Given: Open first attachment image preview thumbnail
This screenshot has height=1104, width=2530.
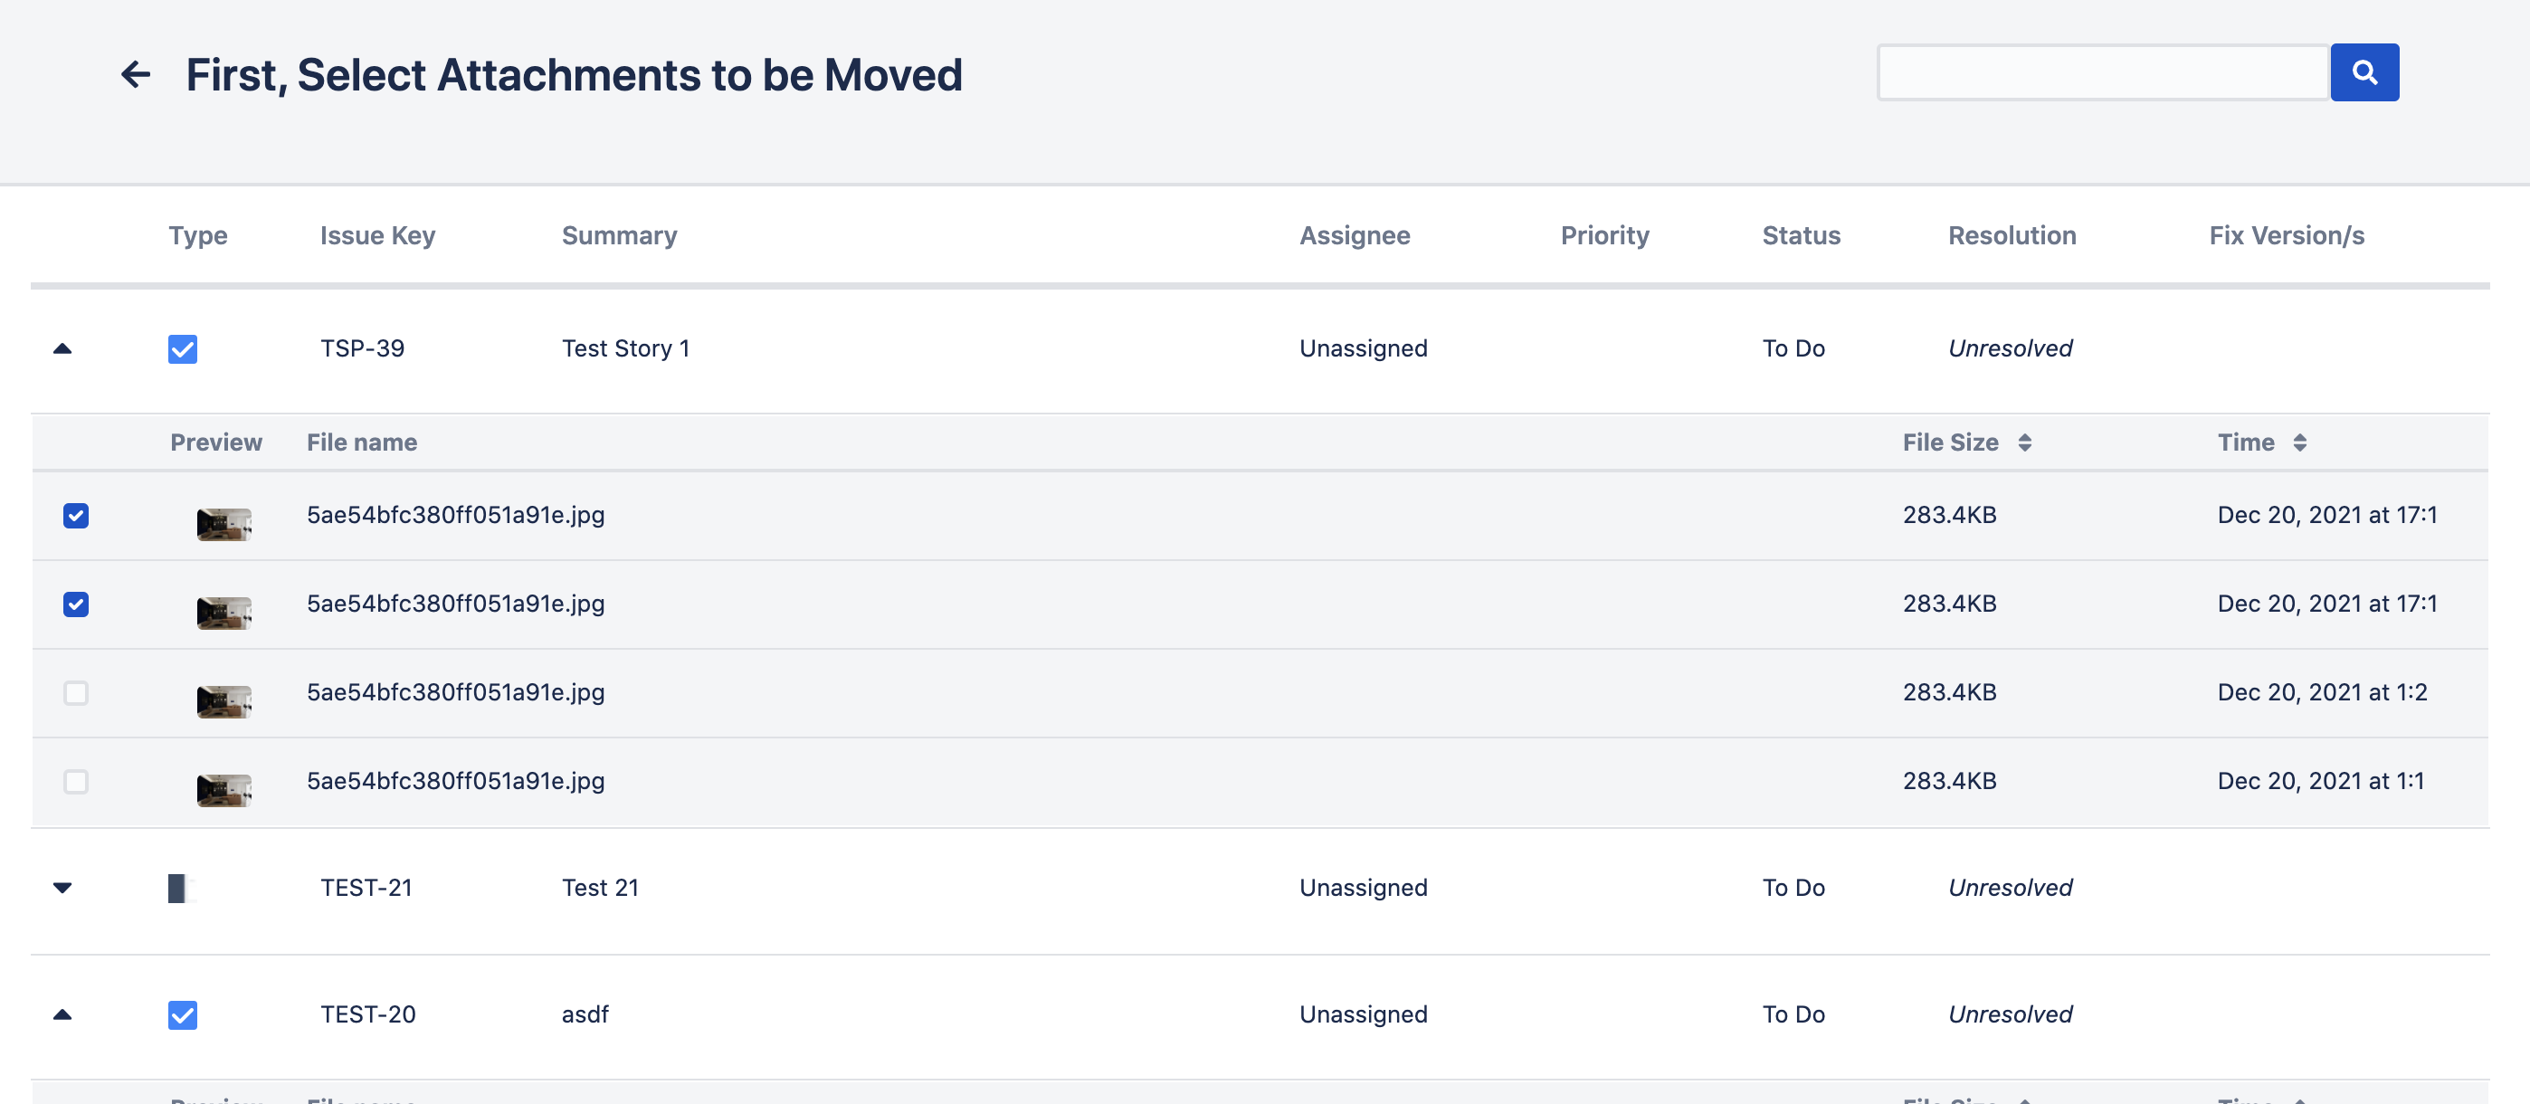Looking at the screenshot, I should pyautogui.click(x=224, y=525).
